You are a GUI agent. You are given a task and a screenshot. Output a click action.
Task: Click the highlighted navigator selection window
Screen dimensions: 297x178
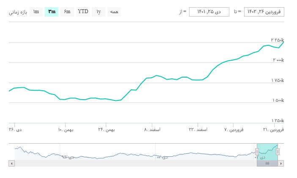tap(267, 152)
